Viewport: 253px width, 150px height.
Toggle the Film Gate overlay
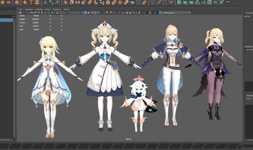[60, 13]
